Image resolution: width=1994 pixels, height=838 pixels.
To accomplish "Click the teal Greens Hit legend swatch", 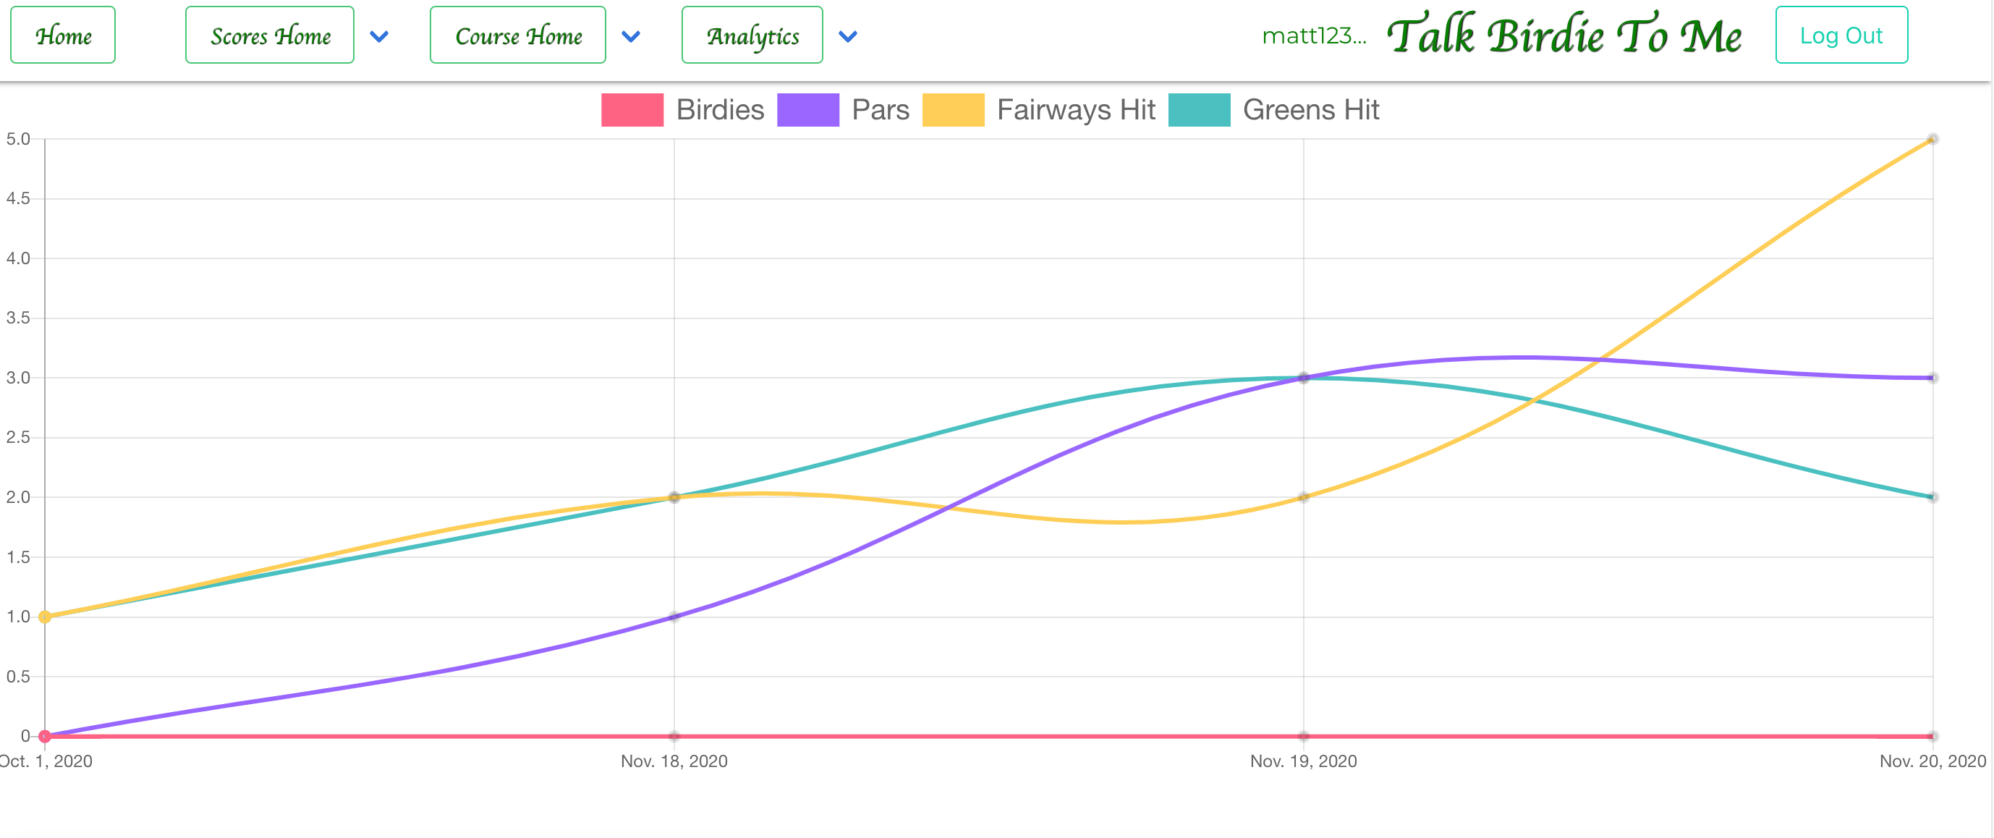I will point(1199,110).
